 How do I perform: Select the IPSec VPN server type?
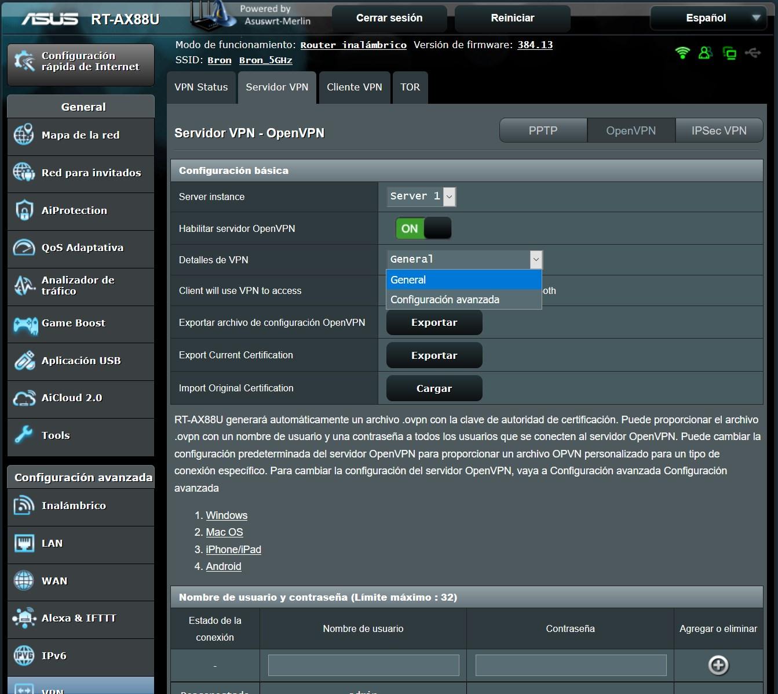coord(719,130)
